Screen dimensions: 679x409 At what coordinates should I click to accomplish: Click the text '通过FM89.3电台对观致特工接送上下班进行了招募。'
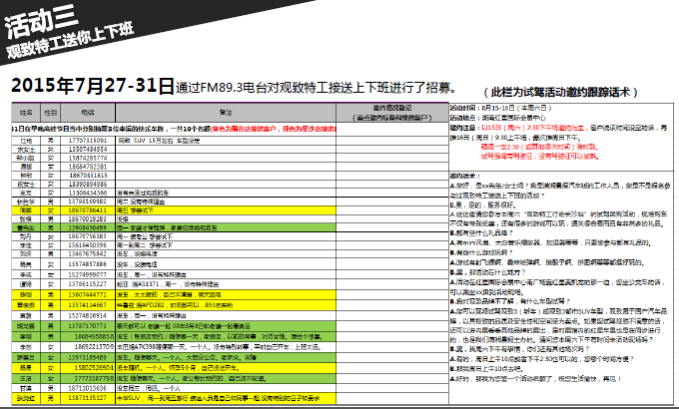tap(317, 88)
